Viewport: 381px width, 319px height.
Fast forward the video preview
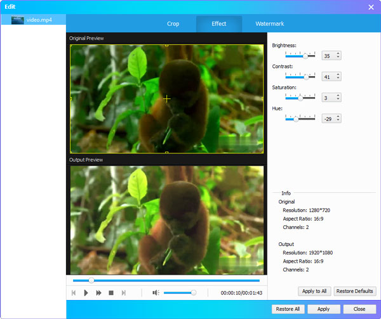tap(98, 293)
